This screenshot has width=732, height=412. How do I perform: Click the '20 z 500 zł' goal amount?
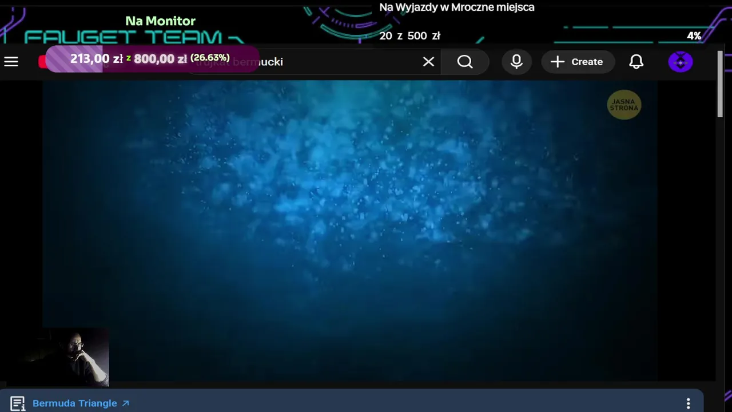pyautogui.click(x=409, y=36)
